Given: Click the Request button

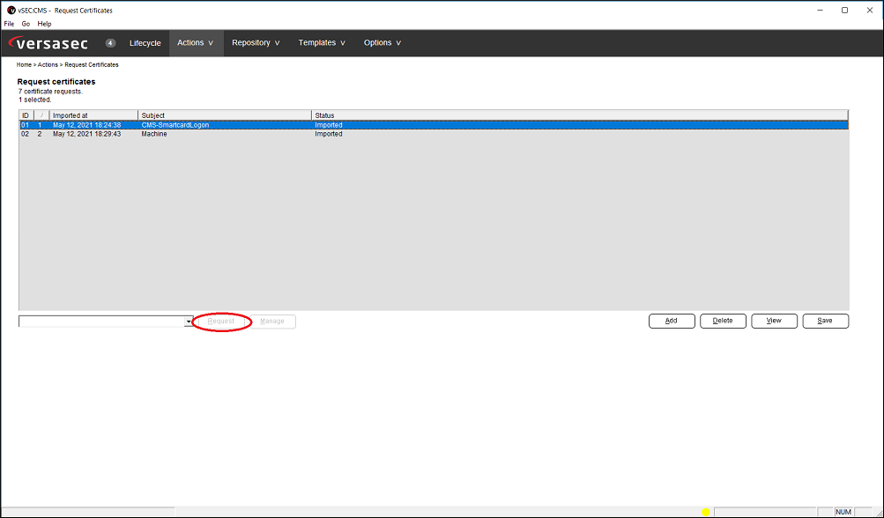Looking at the screenshot, I should tap(221, 322).
